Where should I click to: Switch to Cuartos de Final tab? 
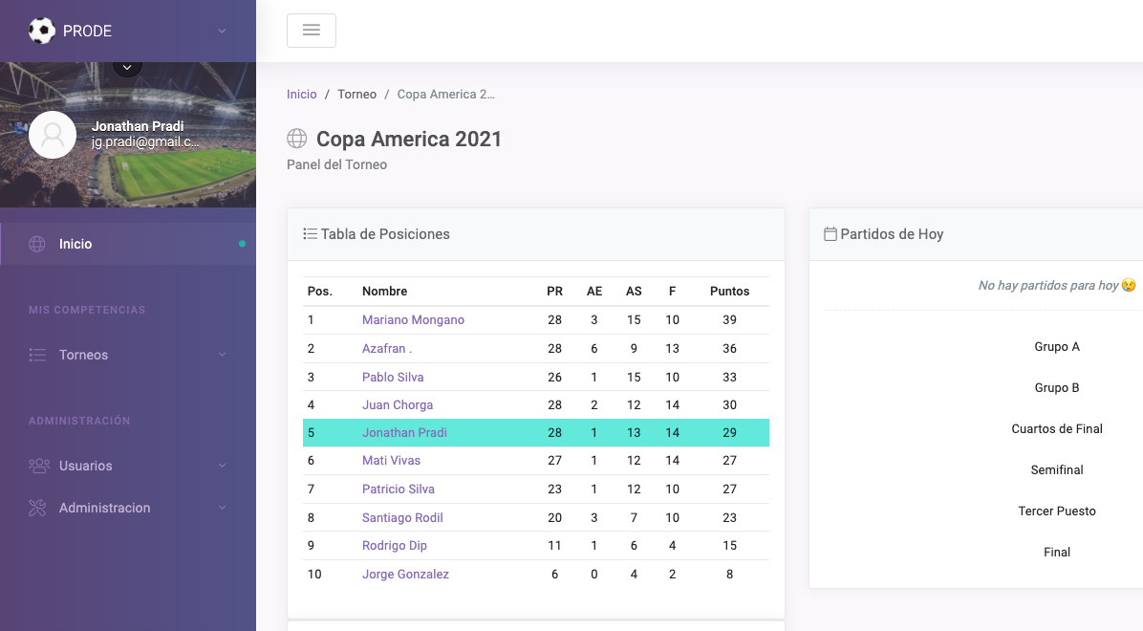(1057, 429)
